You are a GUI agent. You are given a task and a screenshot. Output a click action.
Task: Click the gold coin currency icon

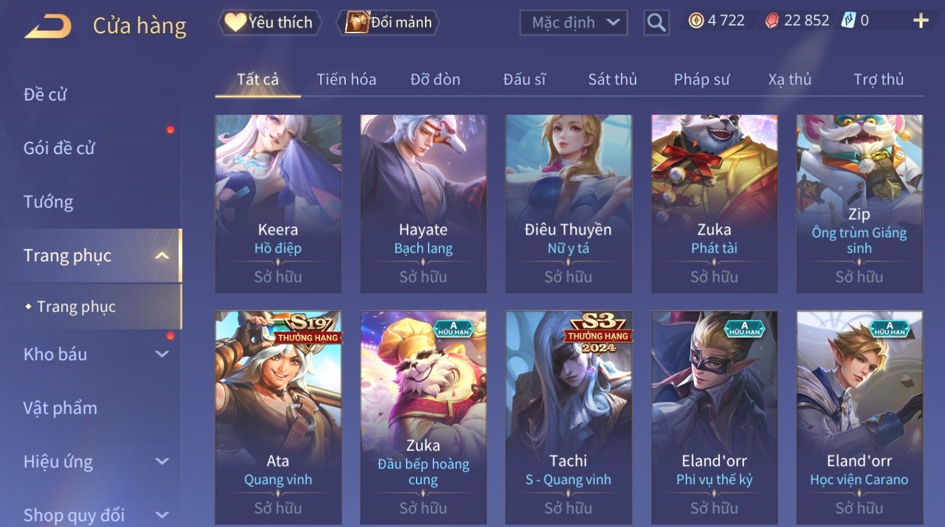696,21
